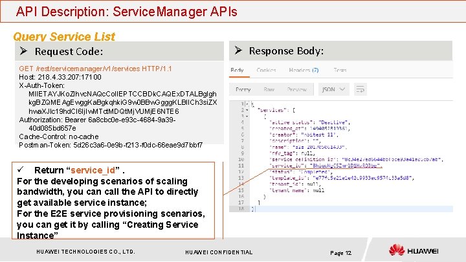The image size is (466, 262).
Task: Click the Huawei logo
Action: [414, 250]
